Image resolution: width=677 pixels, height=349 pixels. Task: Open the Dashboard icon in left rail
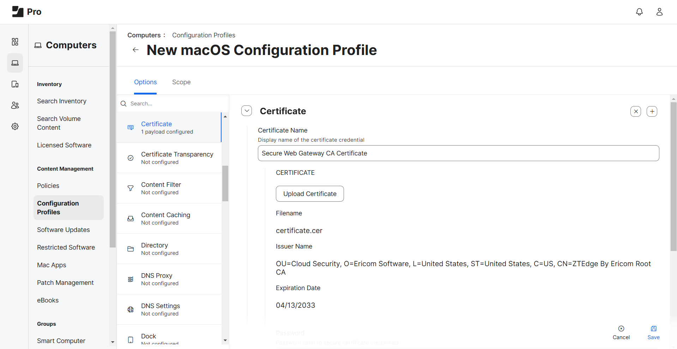(15, 42)
